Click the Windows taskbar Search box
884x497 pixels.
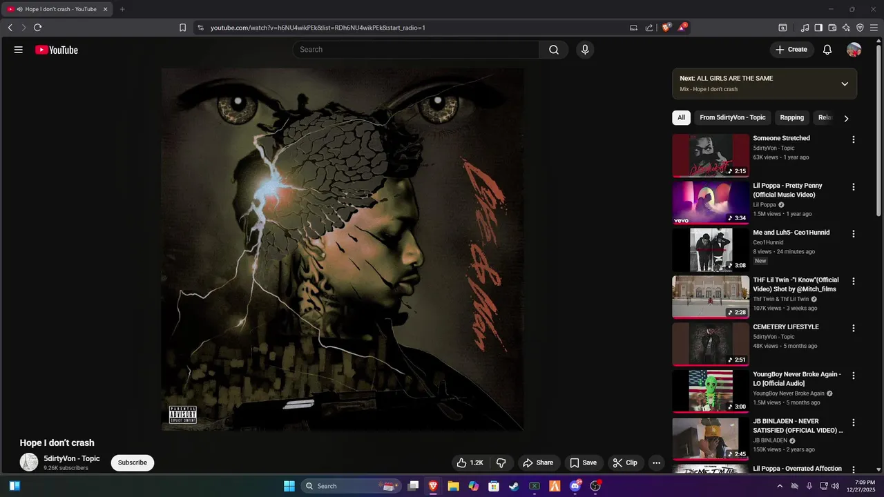click(x=352, y=486)
